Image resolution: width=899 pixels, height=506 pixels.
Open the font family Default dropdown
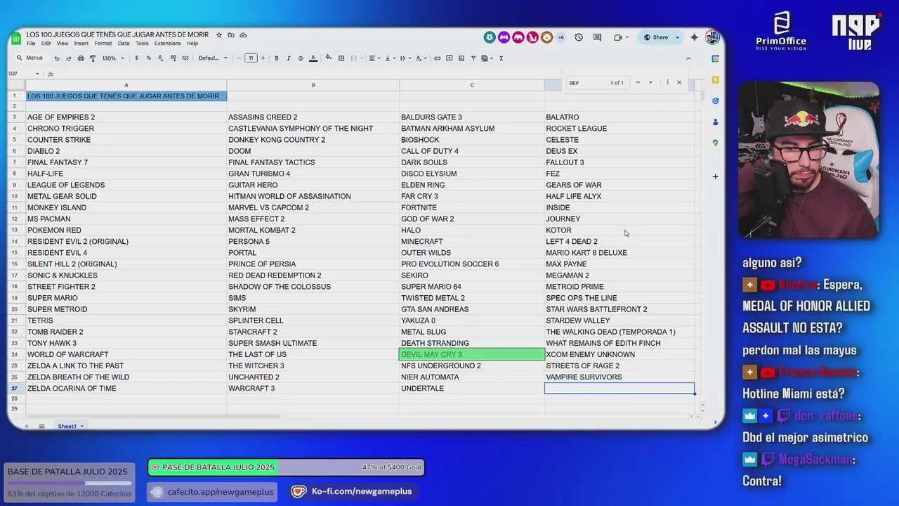(213, 58)
